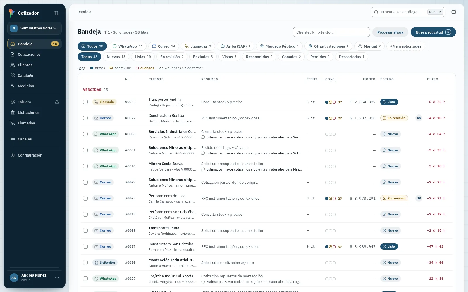This screenshot has height=292, width=468.
Task: Select the checkbox for Constructora Río Loa
Action: tap(85, 118)
